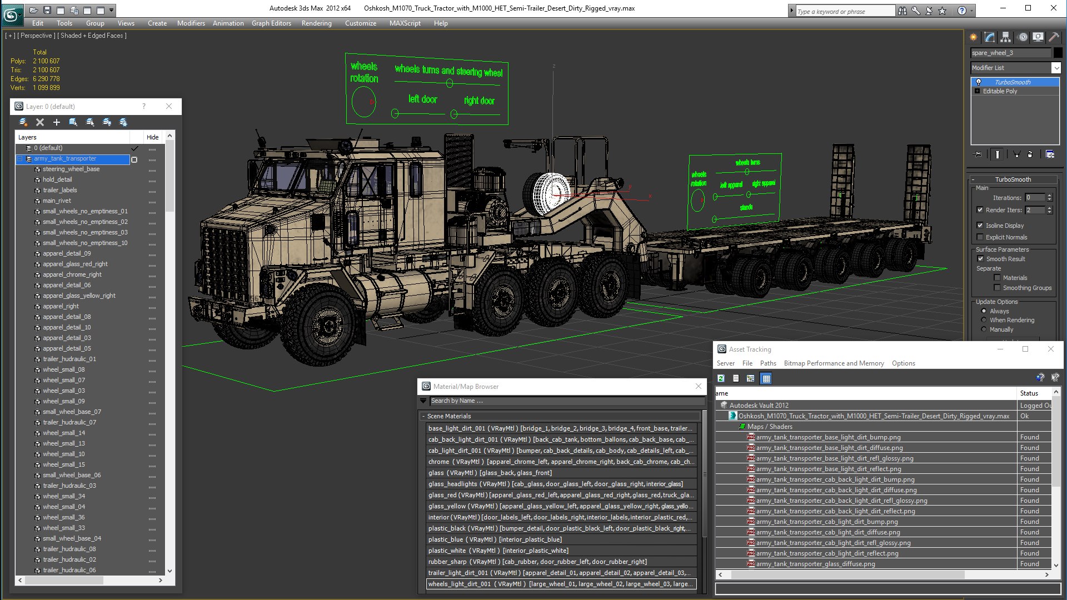Open the Modifiers menu
This screenshot has height=600, width=1067.
tap(191, 23)
